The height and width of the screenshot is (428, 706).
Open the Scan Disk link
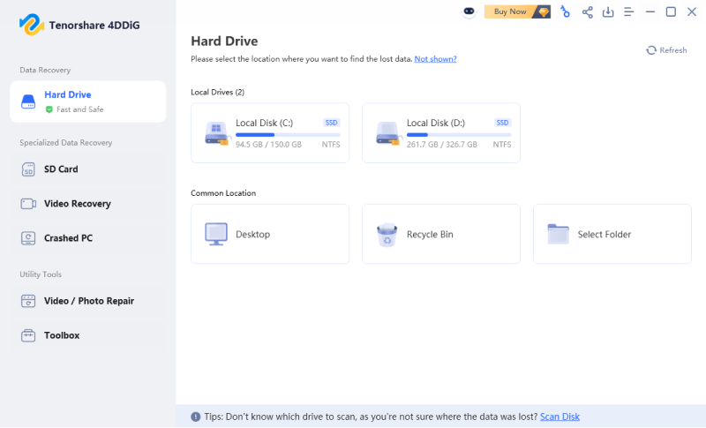tap(560, 417)
